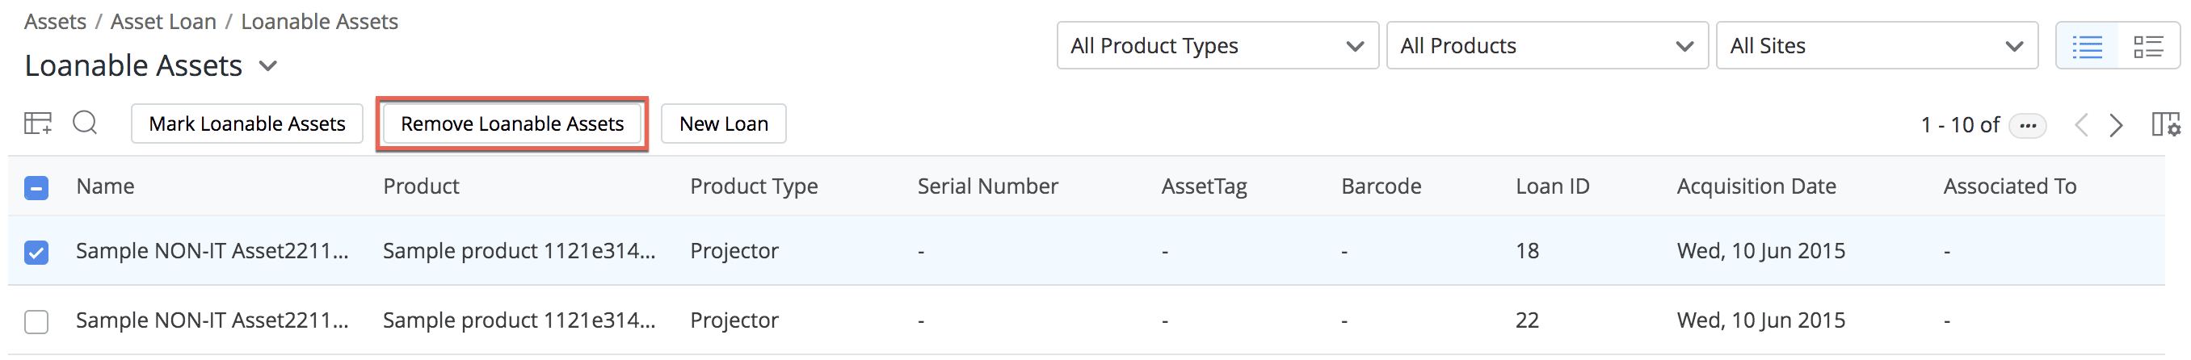Expand the All Sites dropdown
The width and height of the screenshot is (2191, 360).
coord(1875,46)
